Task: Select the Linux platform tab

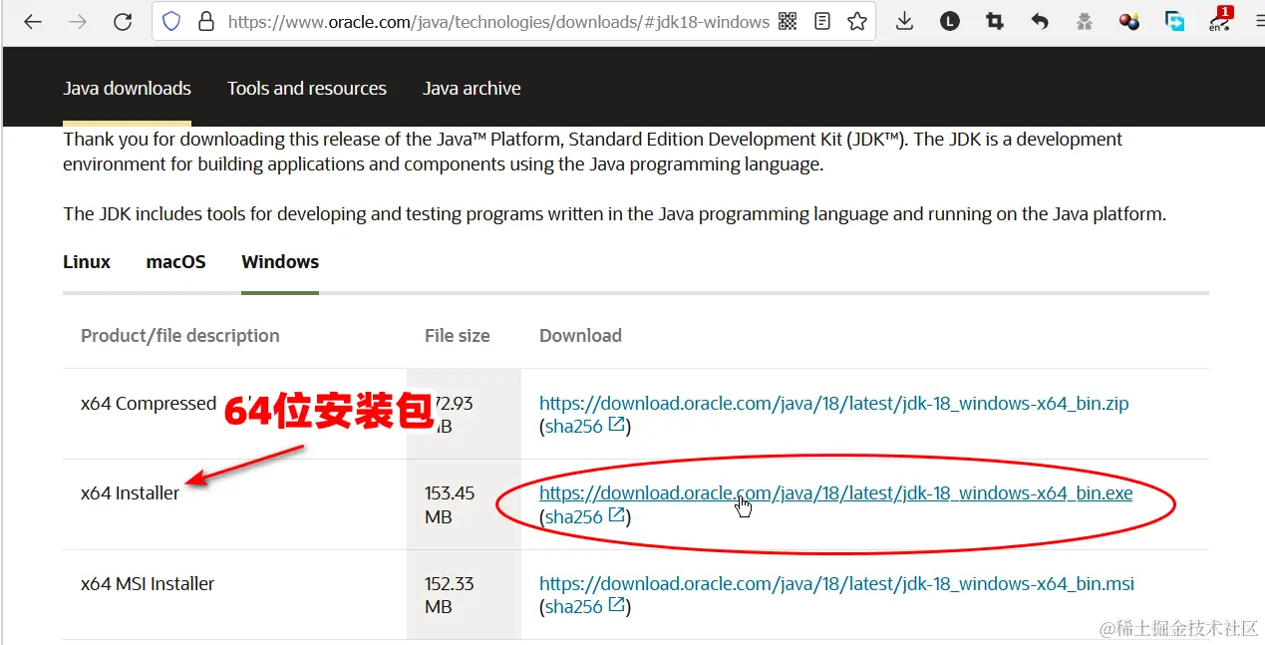Action: tap(87, 262)
